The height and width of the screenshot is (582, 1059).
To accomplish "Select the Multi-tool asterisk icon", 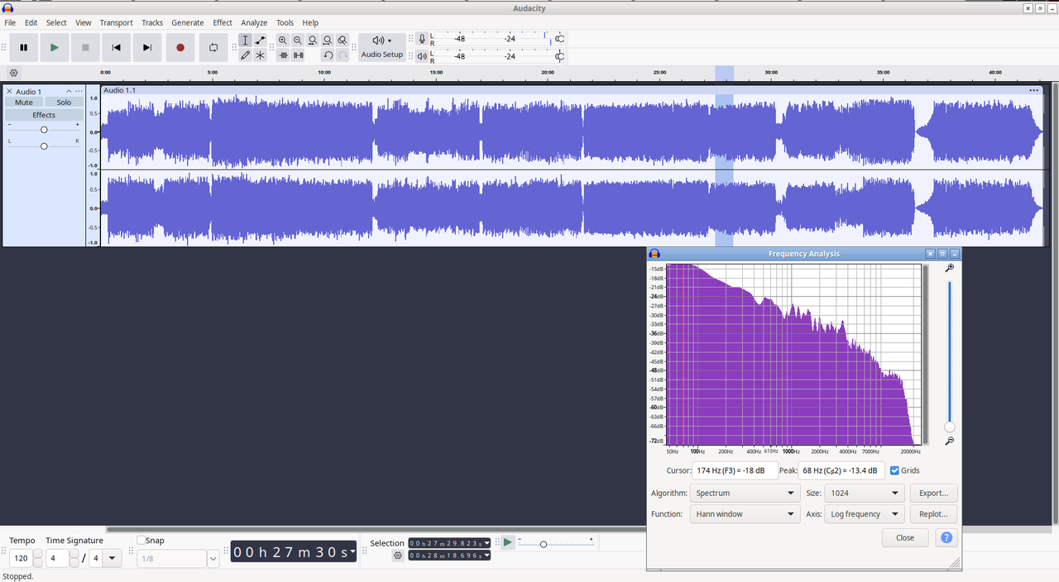I will tap(260, 55).
